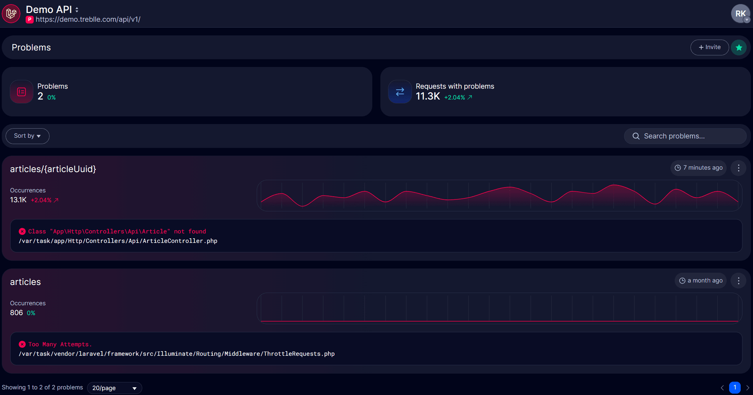Select the Problems section heading
Screen dimensions: 753x395
coord(31,47)
